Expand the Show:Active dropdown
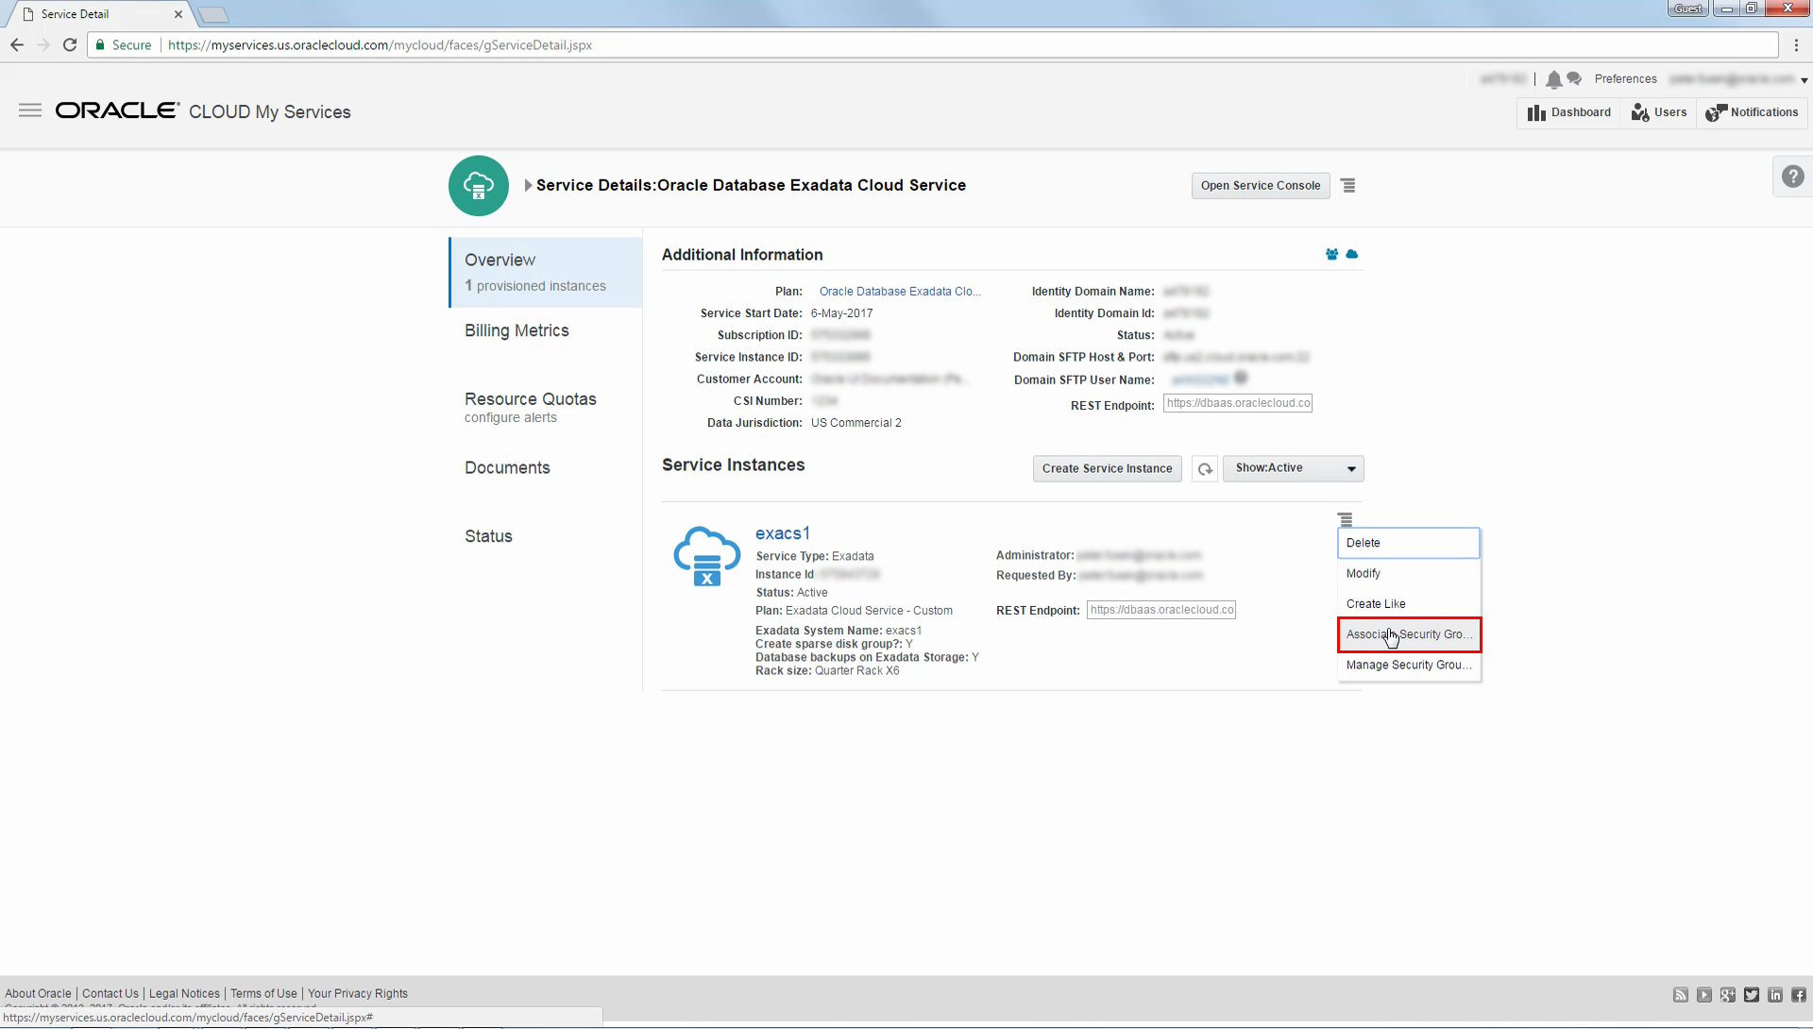1813x1029 pixels. [x=1293, y=468]
